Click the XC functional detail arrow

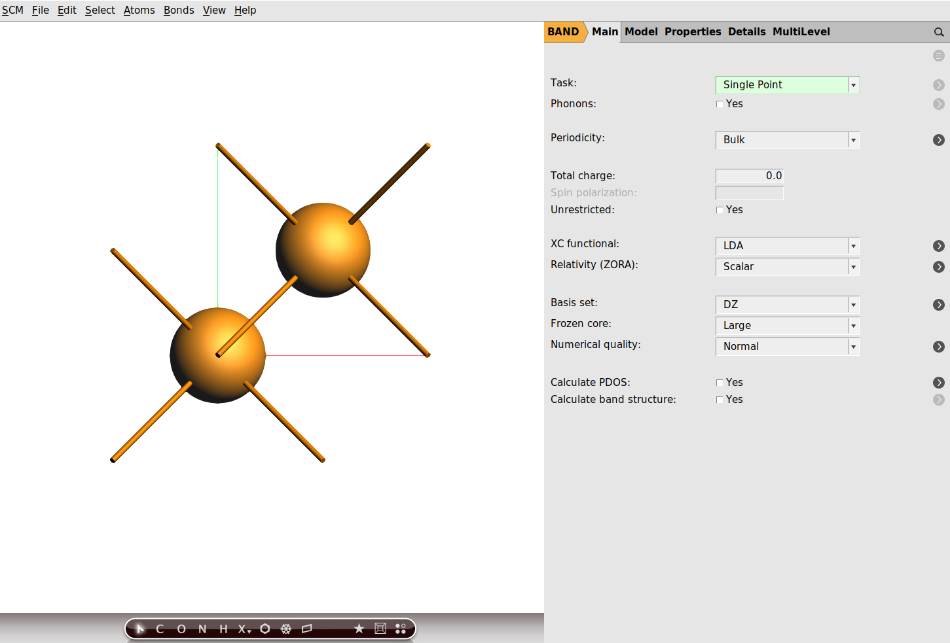939,246
